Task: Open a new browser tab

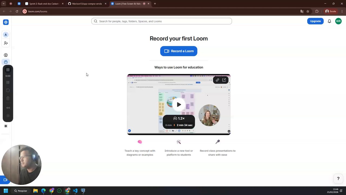Action: tap(155, 4)
